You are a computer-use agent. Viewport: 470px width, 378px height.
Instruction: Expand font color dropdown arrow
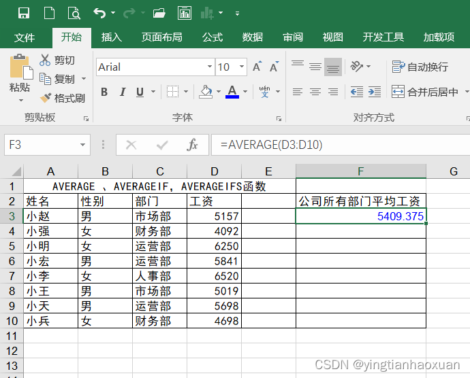click(245, 91)
